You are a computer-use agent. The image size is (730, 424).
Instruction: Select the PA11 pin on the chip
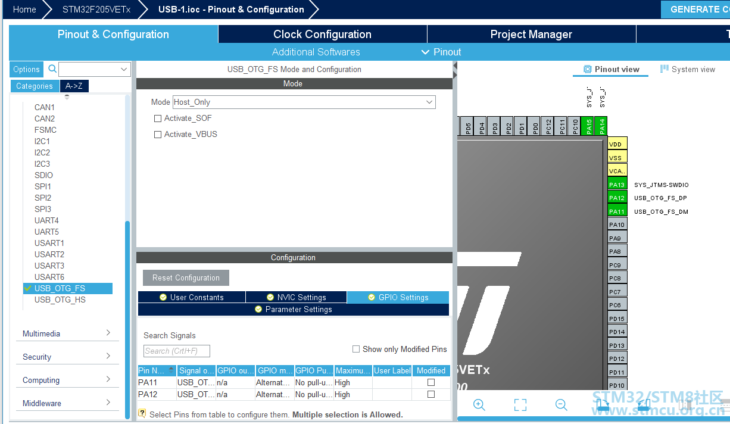[x=617, y=211]
